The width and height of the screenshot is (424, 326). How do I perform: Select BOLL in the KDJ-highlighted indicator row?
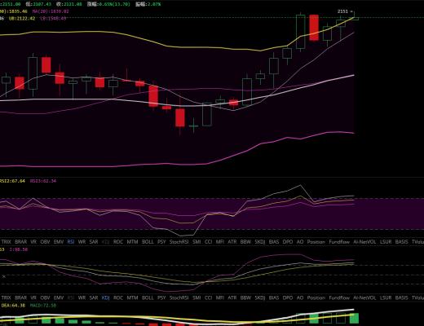coord(148,297)
